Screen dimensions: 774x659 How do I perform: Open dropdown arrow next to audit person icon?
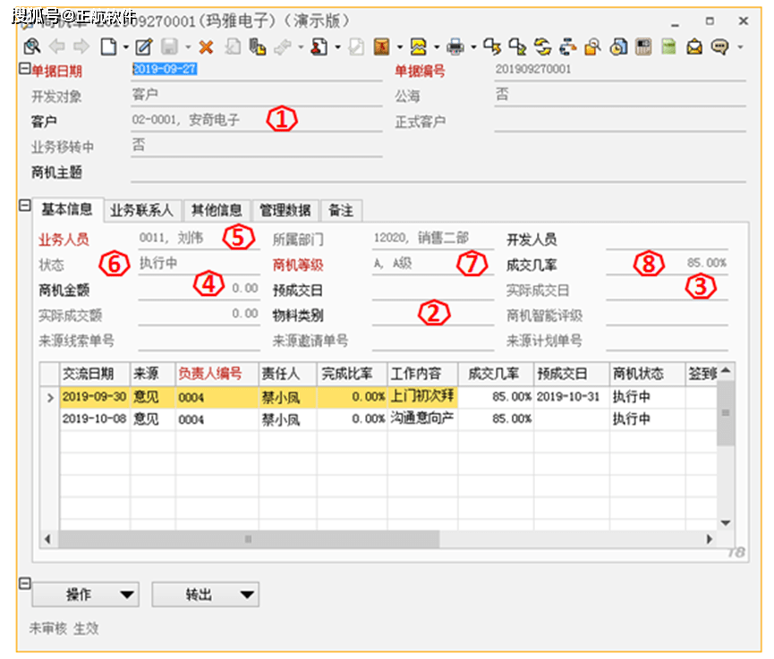[x=337, y=47]
